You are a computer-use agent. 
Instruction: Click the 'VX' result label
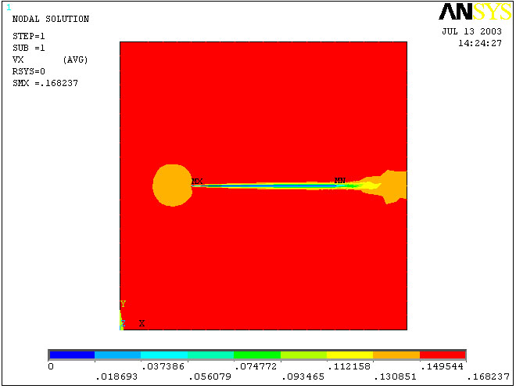18,59
